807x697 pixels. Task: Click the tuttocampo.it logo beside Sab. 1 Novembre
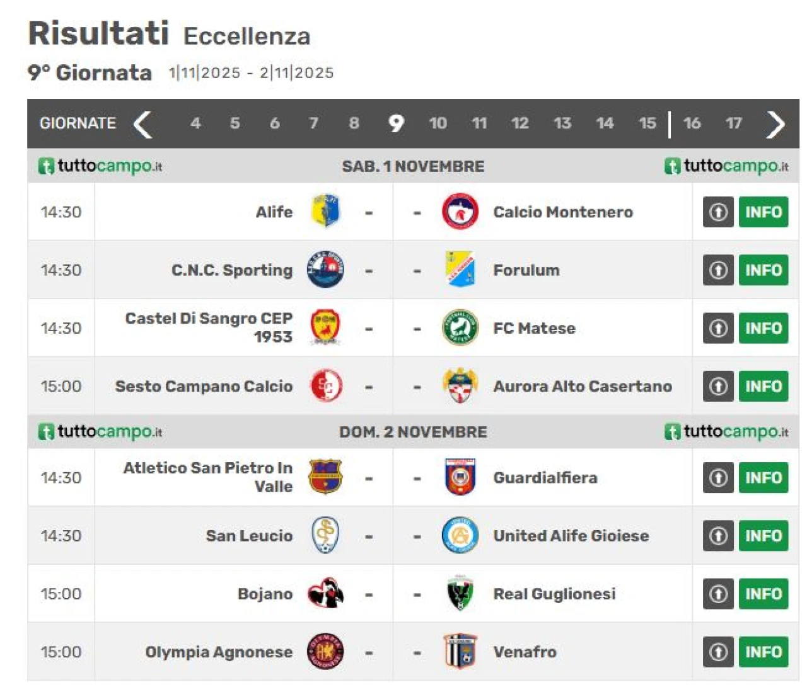100,166
